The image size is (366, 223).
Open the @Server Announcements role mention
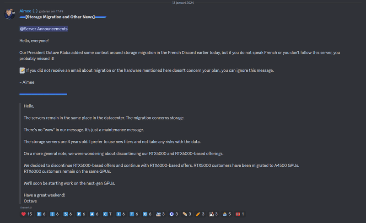pyautogui.click(x=43, y=29)
